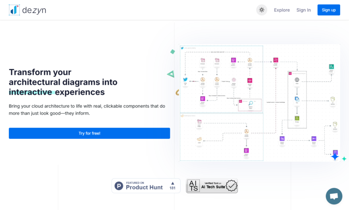The height and width of the screenshot is (210, 349).
Task: Click the Try for free! button
Action: tap(89, 133)
